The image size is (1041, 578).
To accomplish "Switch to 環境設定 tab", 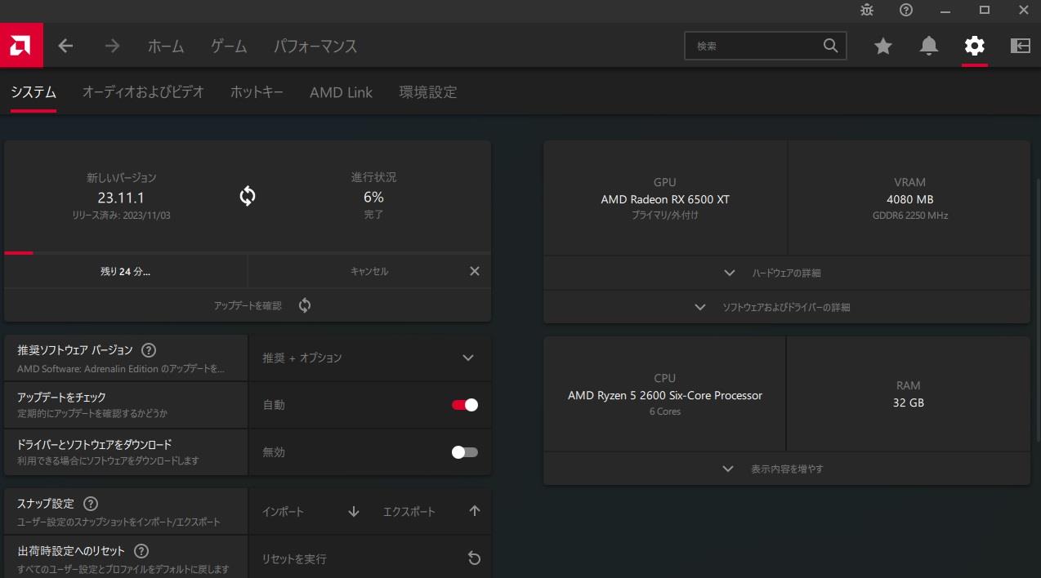I will (x=428, y=92).
